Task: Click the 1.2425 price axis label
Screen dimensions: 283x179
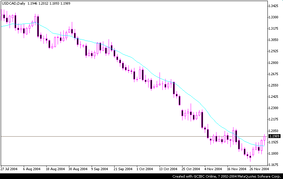Action: (x=273, y=97)
